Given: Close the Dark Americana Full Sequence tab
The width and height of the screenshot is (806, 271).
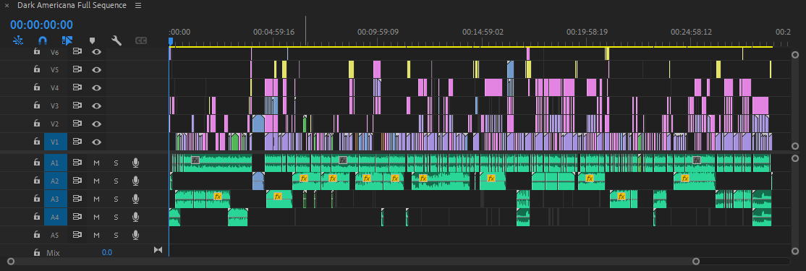Looking at the screenshot, I should point(7,6).
